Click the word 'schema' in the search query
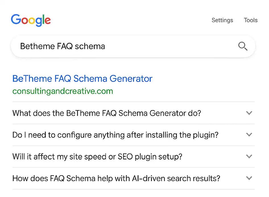Viewport: 269px width, 197px height. [90, 46]
